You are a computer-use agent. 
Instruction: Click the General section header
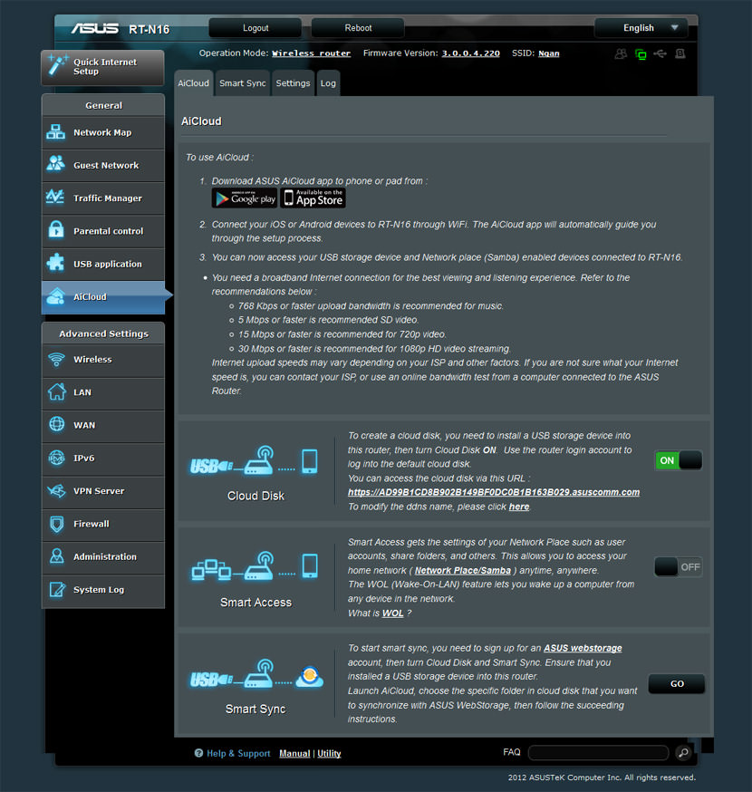tap(103, 105)
